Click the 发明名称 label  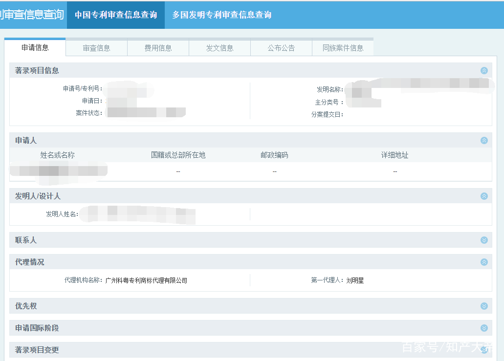(x=330, y=89)
